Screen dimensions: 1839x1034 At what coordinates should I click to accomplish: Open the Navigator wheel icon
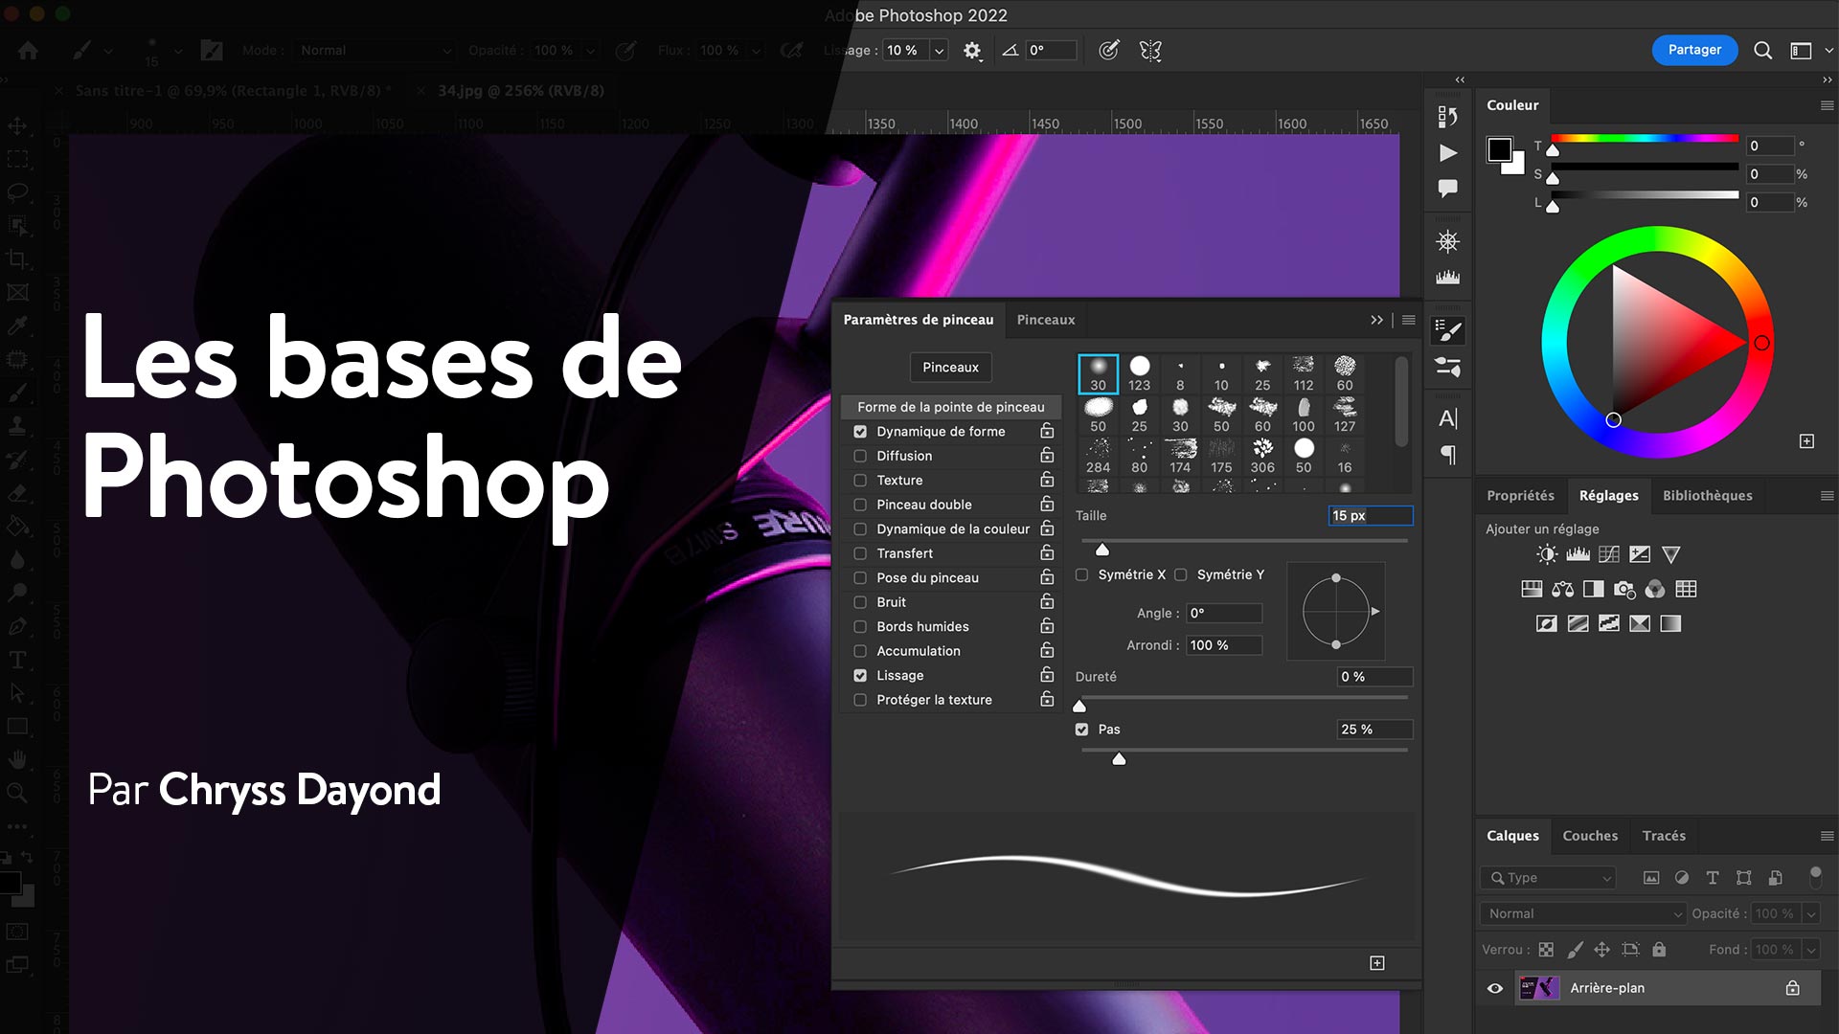1448,241
